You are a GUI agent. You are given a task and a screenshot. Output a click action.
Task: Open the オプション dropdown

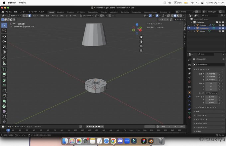(179, 19)
